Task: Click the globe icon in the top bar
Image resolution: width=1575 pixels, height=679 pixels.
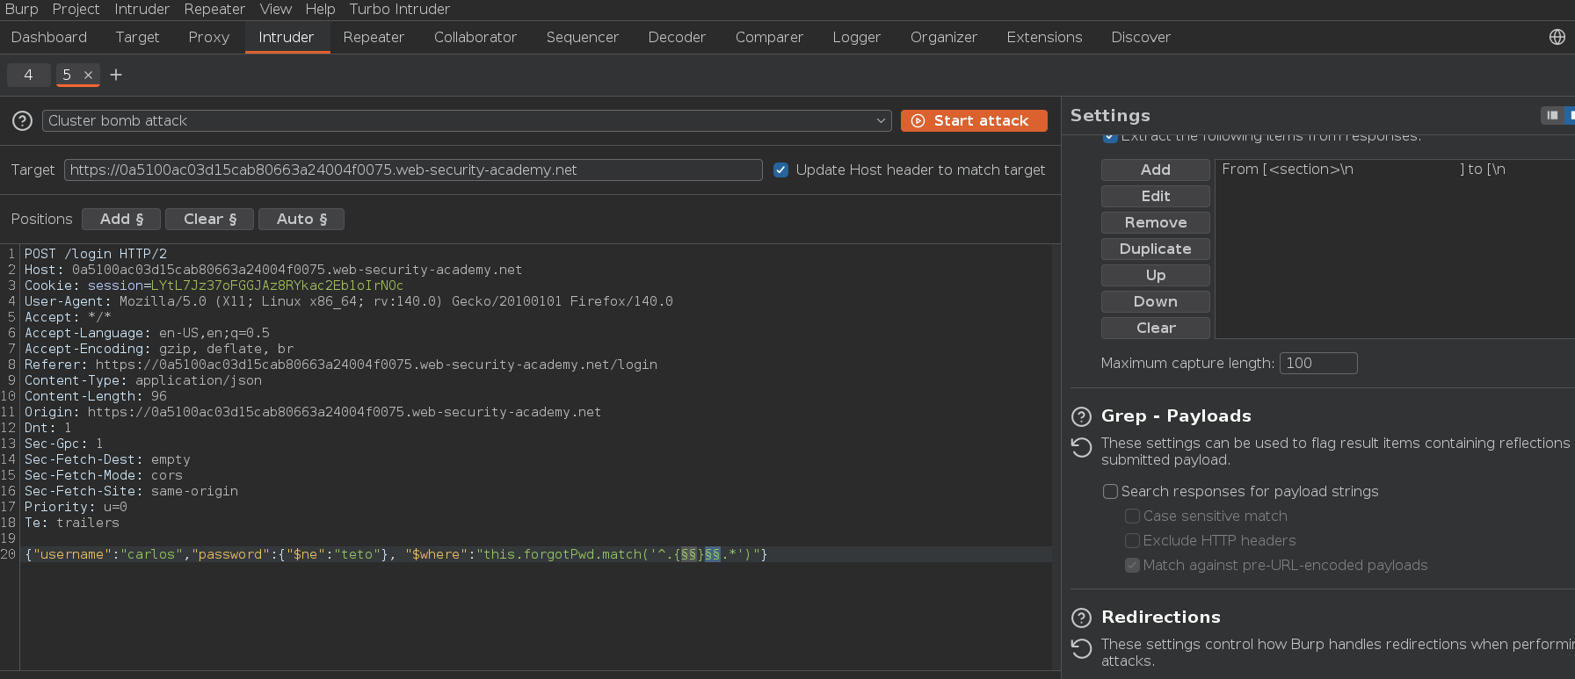Action: coord(1557,37)
